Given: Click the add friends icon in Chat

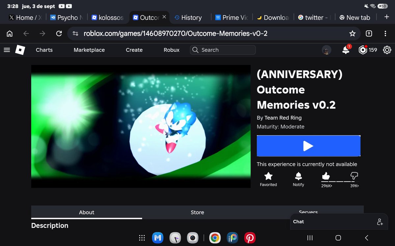Looking at the screenshot, I should click(x=380, y=222).
